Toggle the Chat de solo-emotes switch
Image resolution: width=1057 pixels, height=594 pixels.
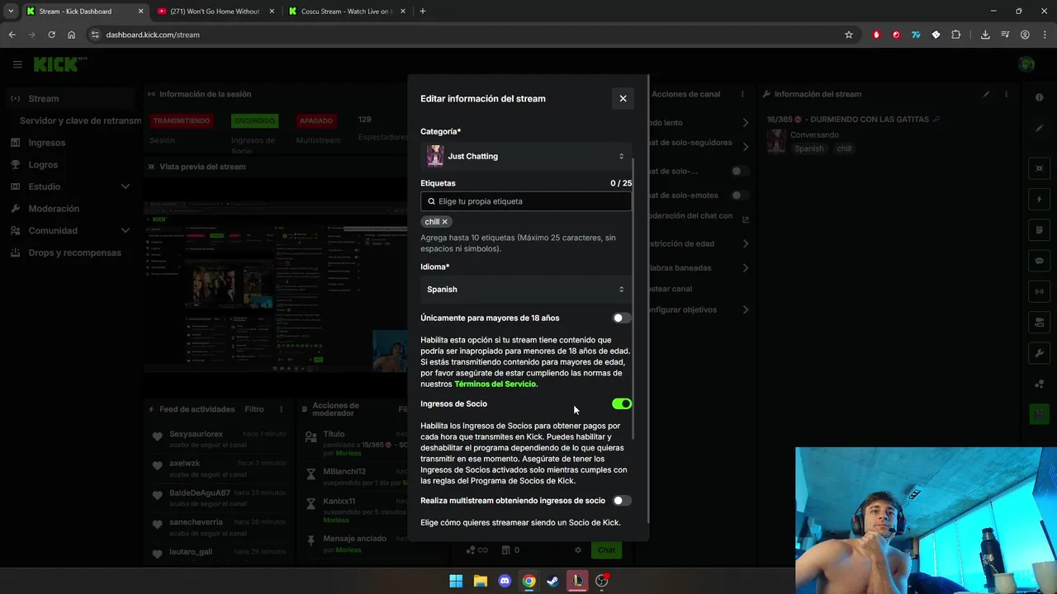click(x=740, y=196)
